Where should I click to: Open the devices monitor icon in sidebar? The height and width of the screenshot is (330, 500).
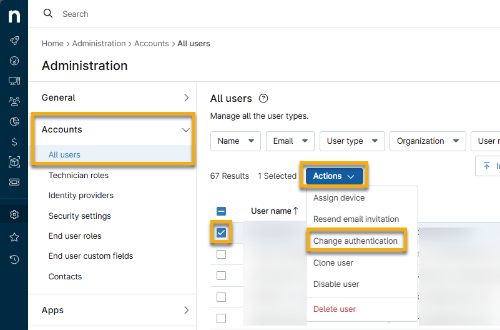click(14, 81)
